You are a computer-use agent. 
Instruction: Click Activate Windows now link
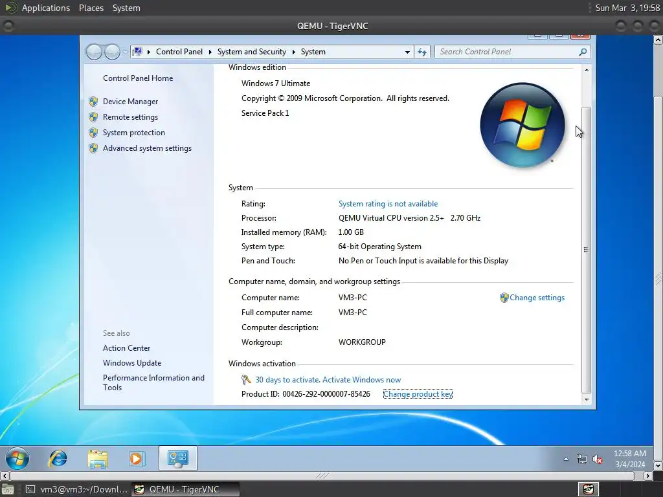(x=362, y=379)
